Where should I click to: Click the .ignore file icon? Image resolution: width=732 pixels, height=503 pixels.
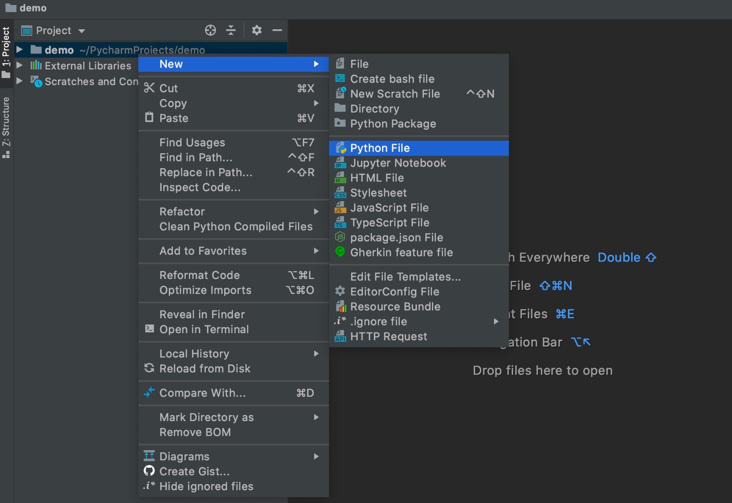(x=340, y=321)
